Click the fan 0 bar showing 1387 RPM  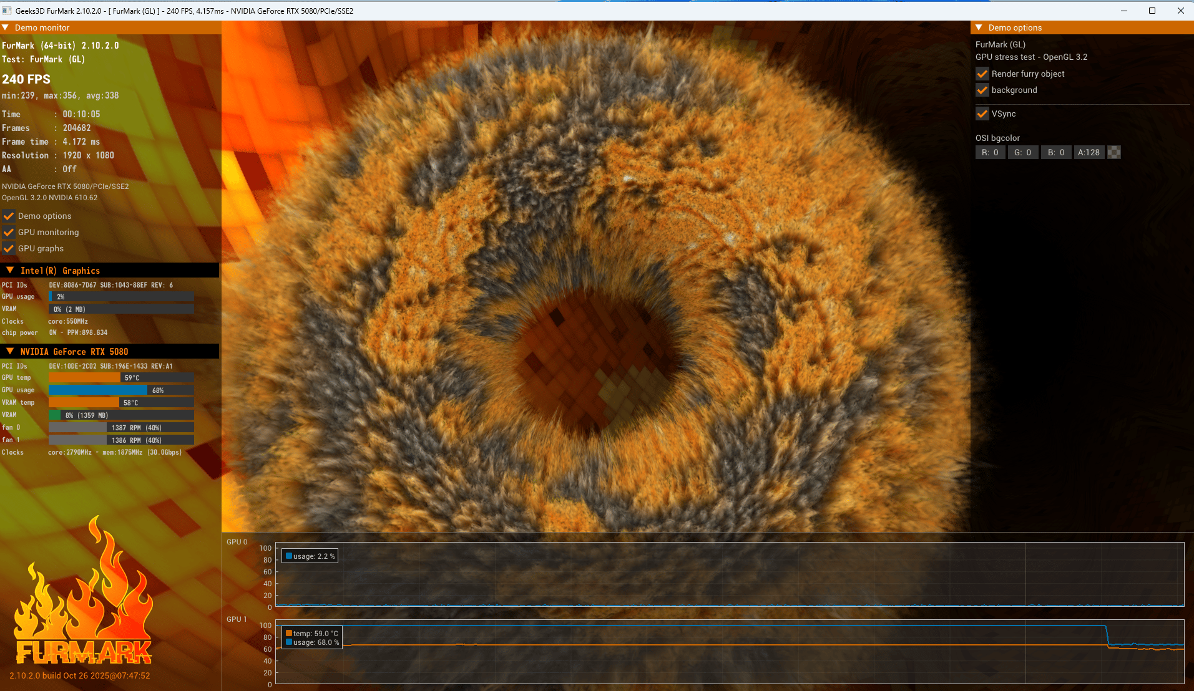click(121, 427)
